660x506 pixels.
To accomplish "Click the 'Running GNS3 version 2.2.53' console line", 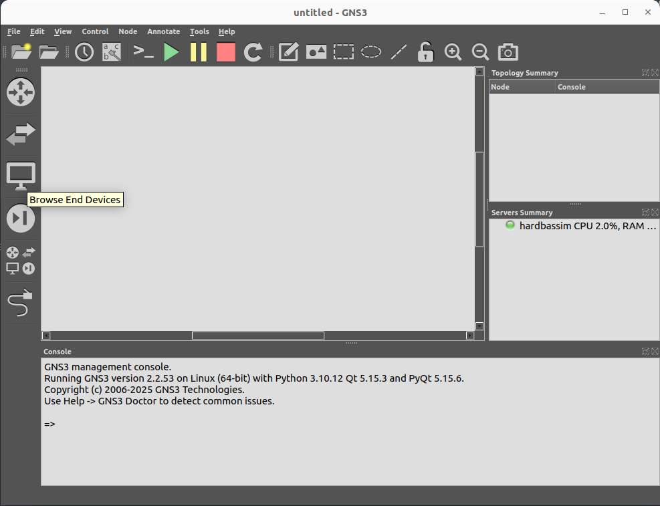I will point(254,378).
